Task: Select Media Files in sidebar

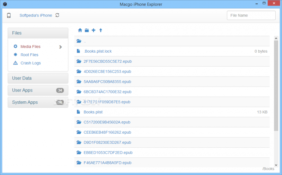Action: (x=30, y=47)
